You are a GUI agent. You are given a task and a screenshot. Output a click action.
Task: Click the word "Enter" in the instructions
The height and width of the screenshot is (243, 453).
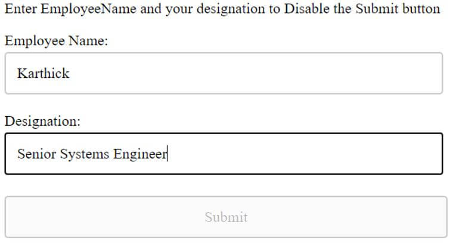20,10
